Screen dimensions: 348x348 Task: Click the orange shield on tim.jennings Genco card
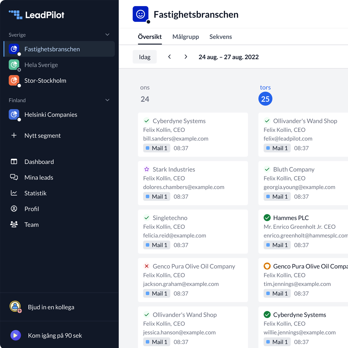click(267, 266)
